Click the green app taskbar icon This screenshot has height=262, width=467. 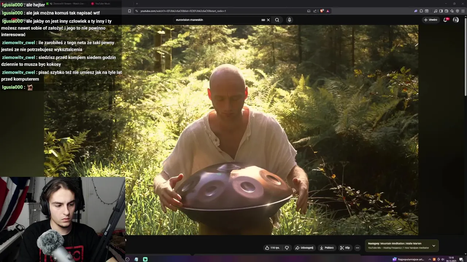click(145, 259)
